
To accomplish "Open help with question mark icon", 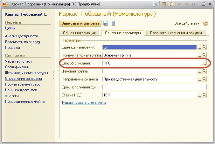I will pyautogui.click(x=206, y=23).
